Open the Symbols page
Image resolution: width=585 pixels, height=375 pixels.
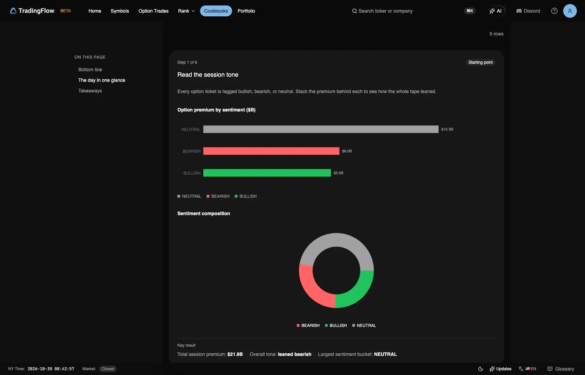(120, 11)
